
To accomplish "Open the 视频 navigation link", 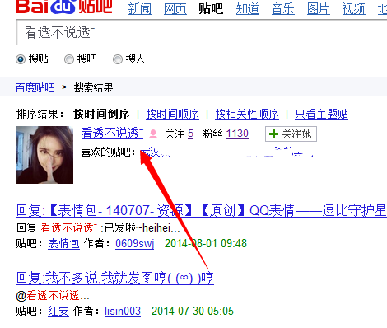I will click(x=354, y=9).
